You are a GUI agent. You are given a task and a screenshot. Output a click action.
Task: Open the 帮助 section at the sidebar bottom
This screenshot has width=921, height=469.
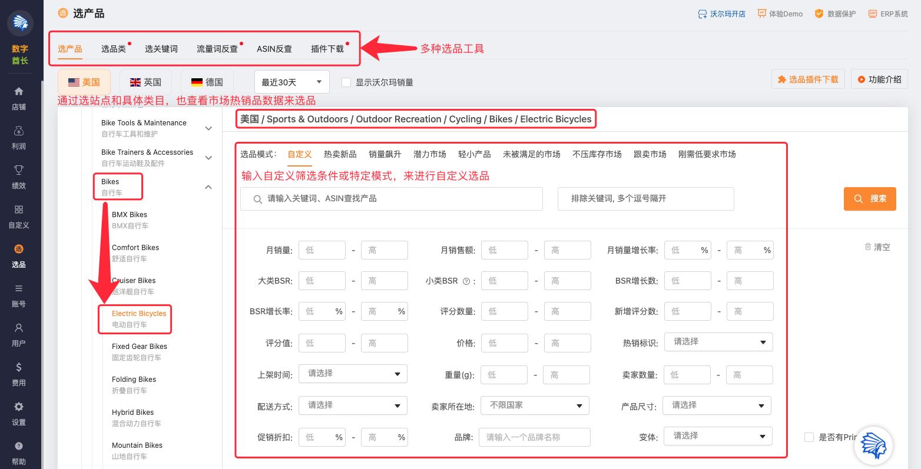[x=18, y=452]
